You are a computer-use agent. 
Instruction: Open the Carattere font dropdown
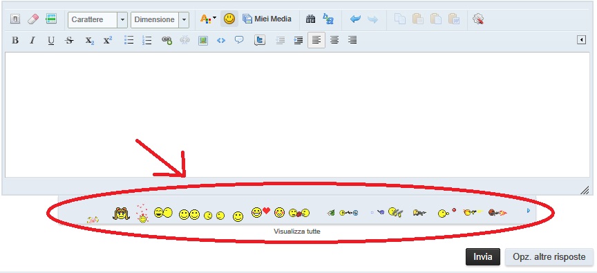97,20
